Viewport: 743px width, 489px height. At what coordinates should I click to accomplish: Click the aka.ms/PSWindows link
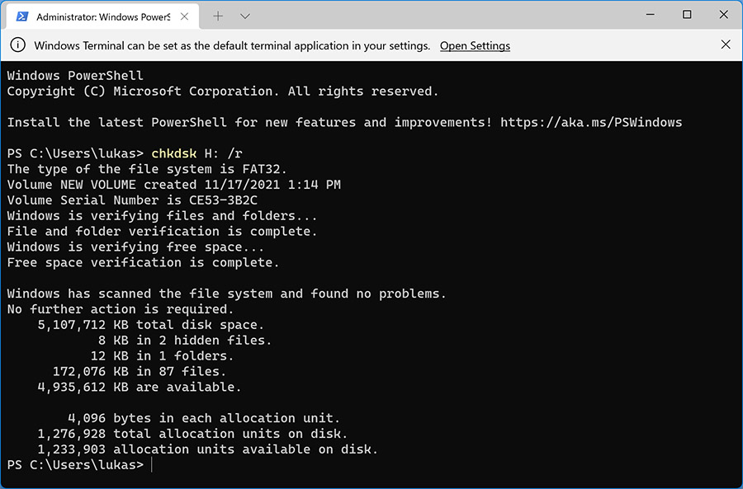(591, 122)
